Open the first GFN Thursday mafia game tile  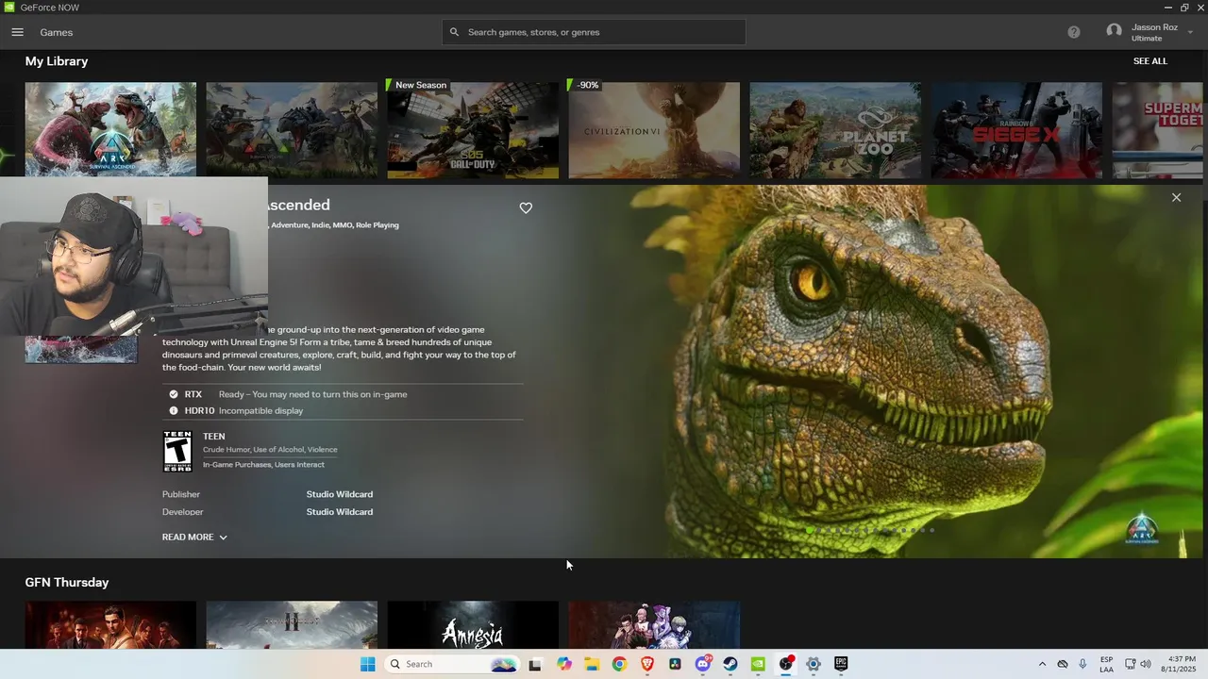(x=110, y=625)
